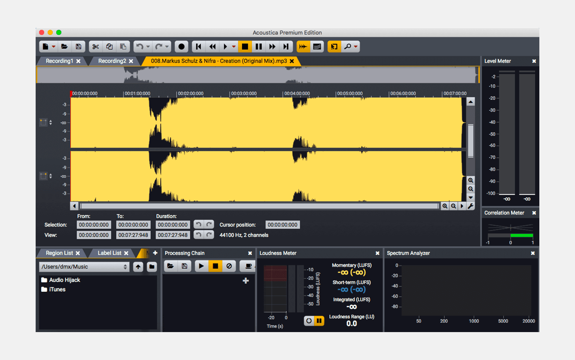Screen dimensions: 575x360
Task: Click the Selection From time field
Action: pyautogui.click(x=94, y=225)
